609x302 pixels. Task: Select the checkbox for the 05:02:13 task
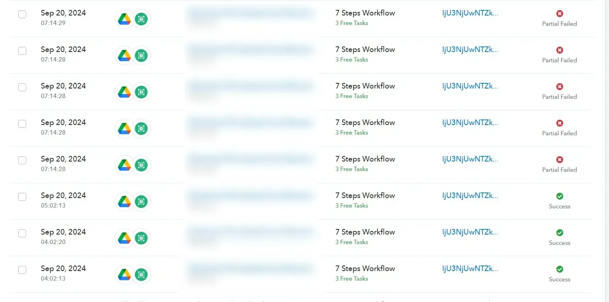coord(22,197)
